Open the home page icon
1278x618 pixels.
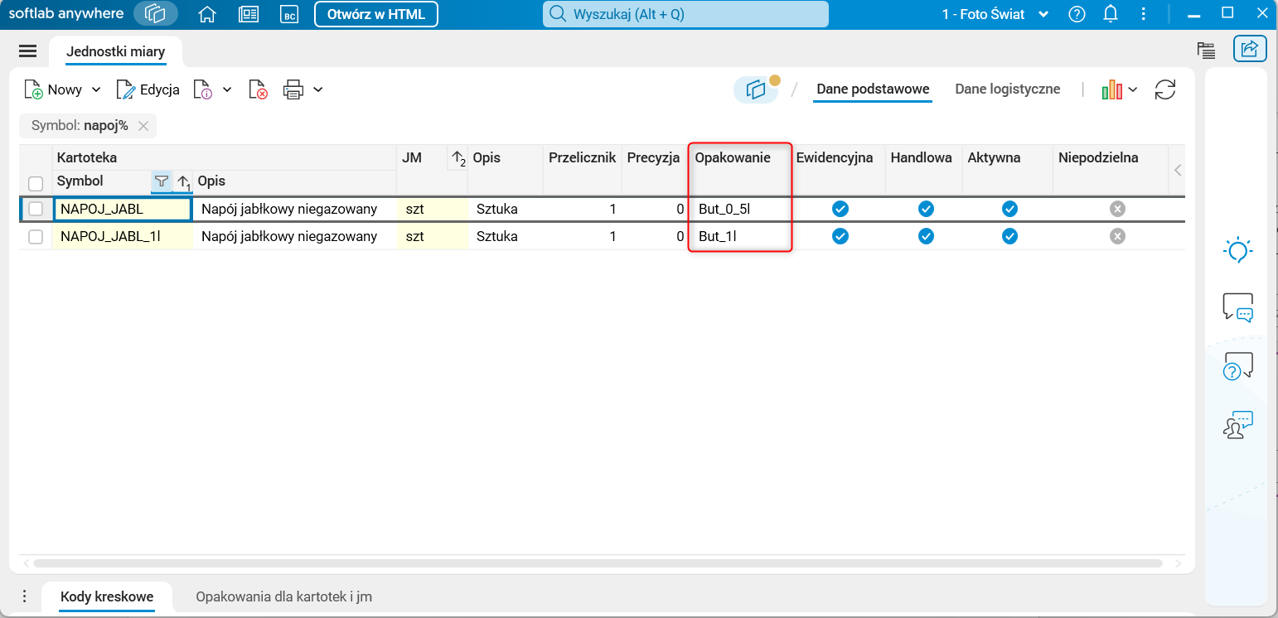207,14
